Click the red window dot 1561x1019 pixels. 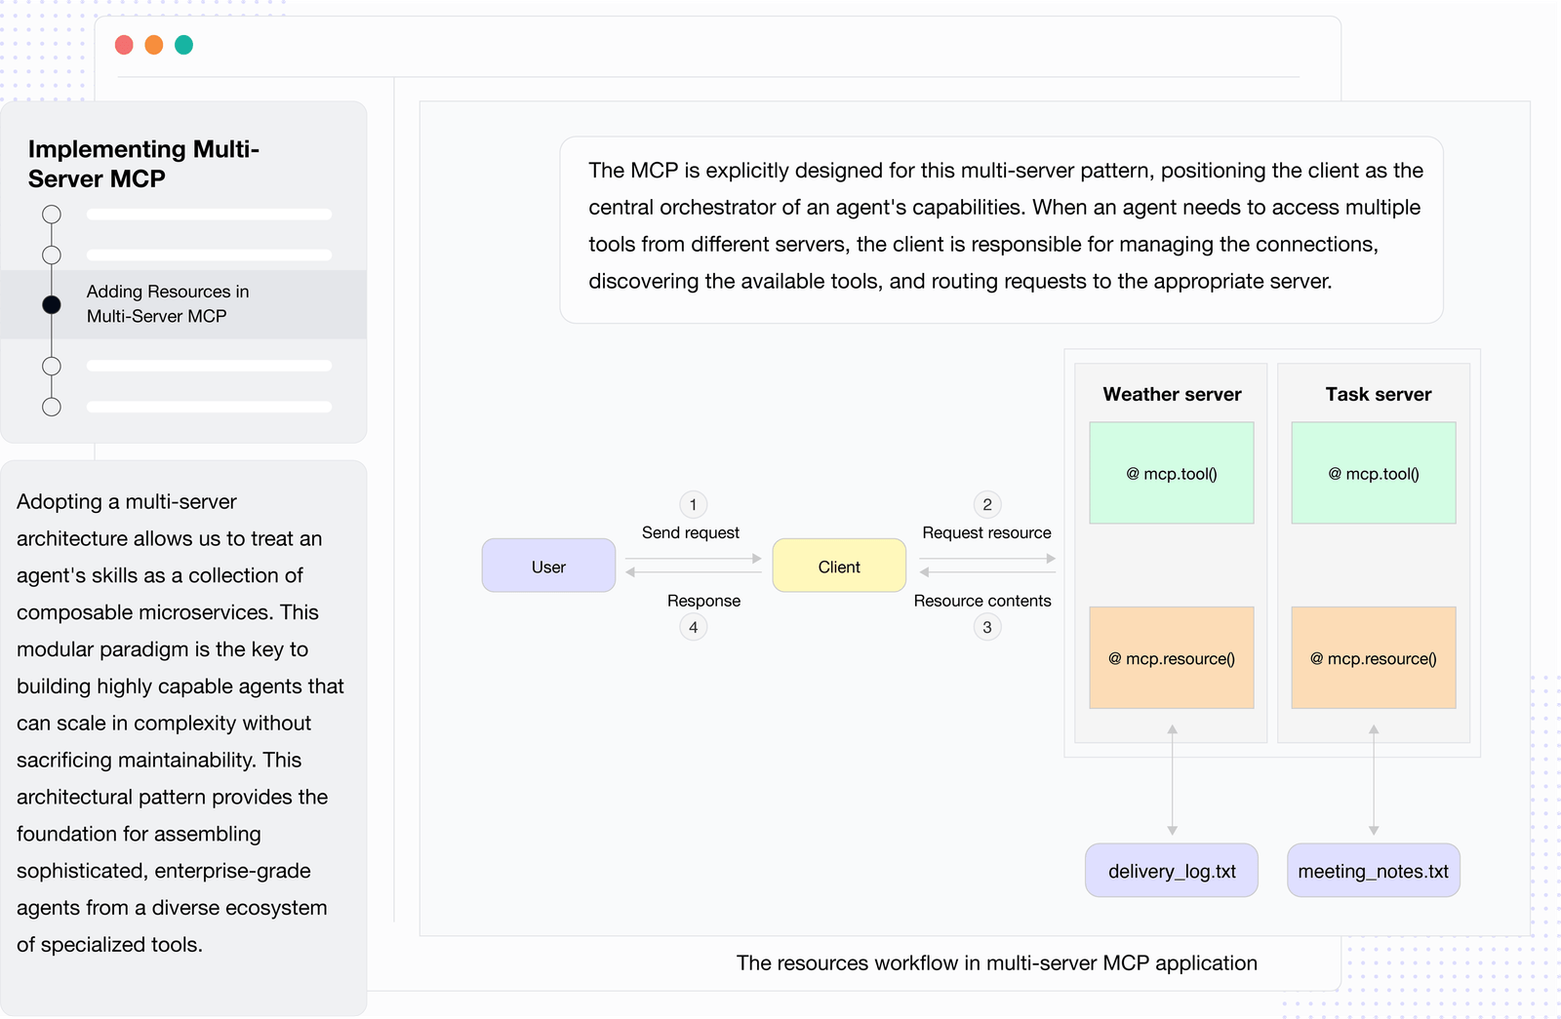pos(124,45)
